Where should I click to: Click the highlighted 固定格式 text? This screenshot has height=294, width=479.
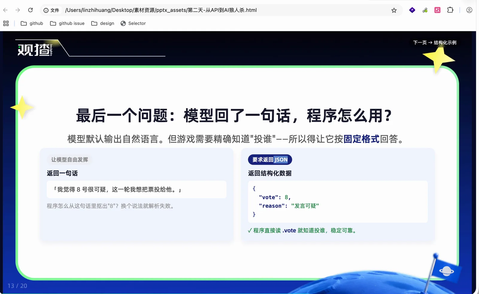pos(361,139)
